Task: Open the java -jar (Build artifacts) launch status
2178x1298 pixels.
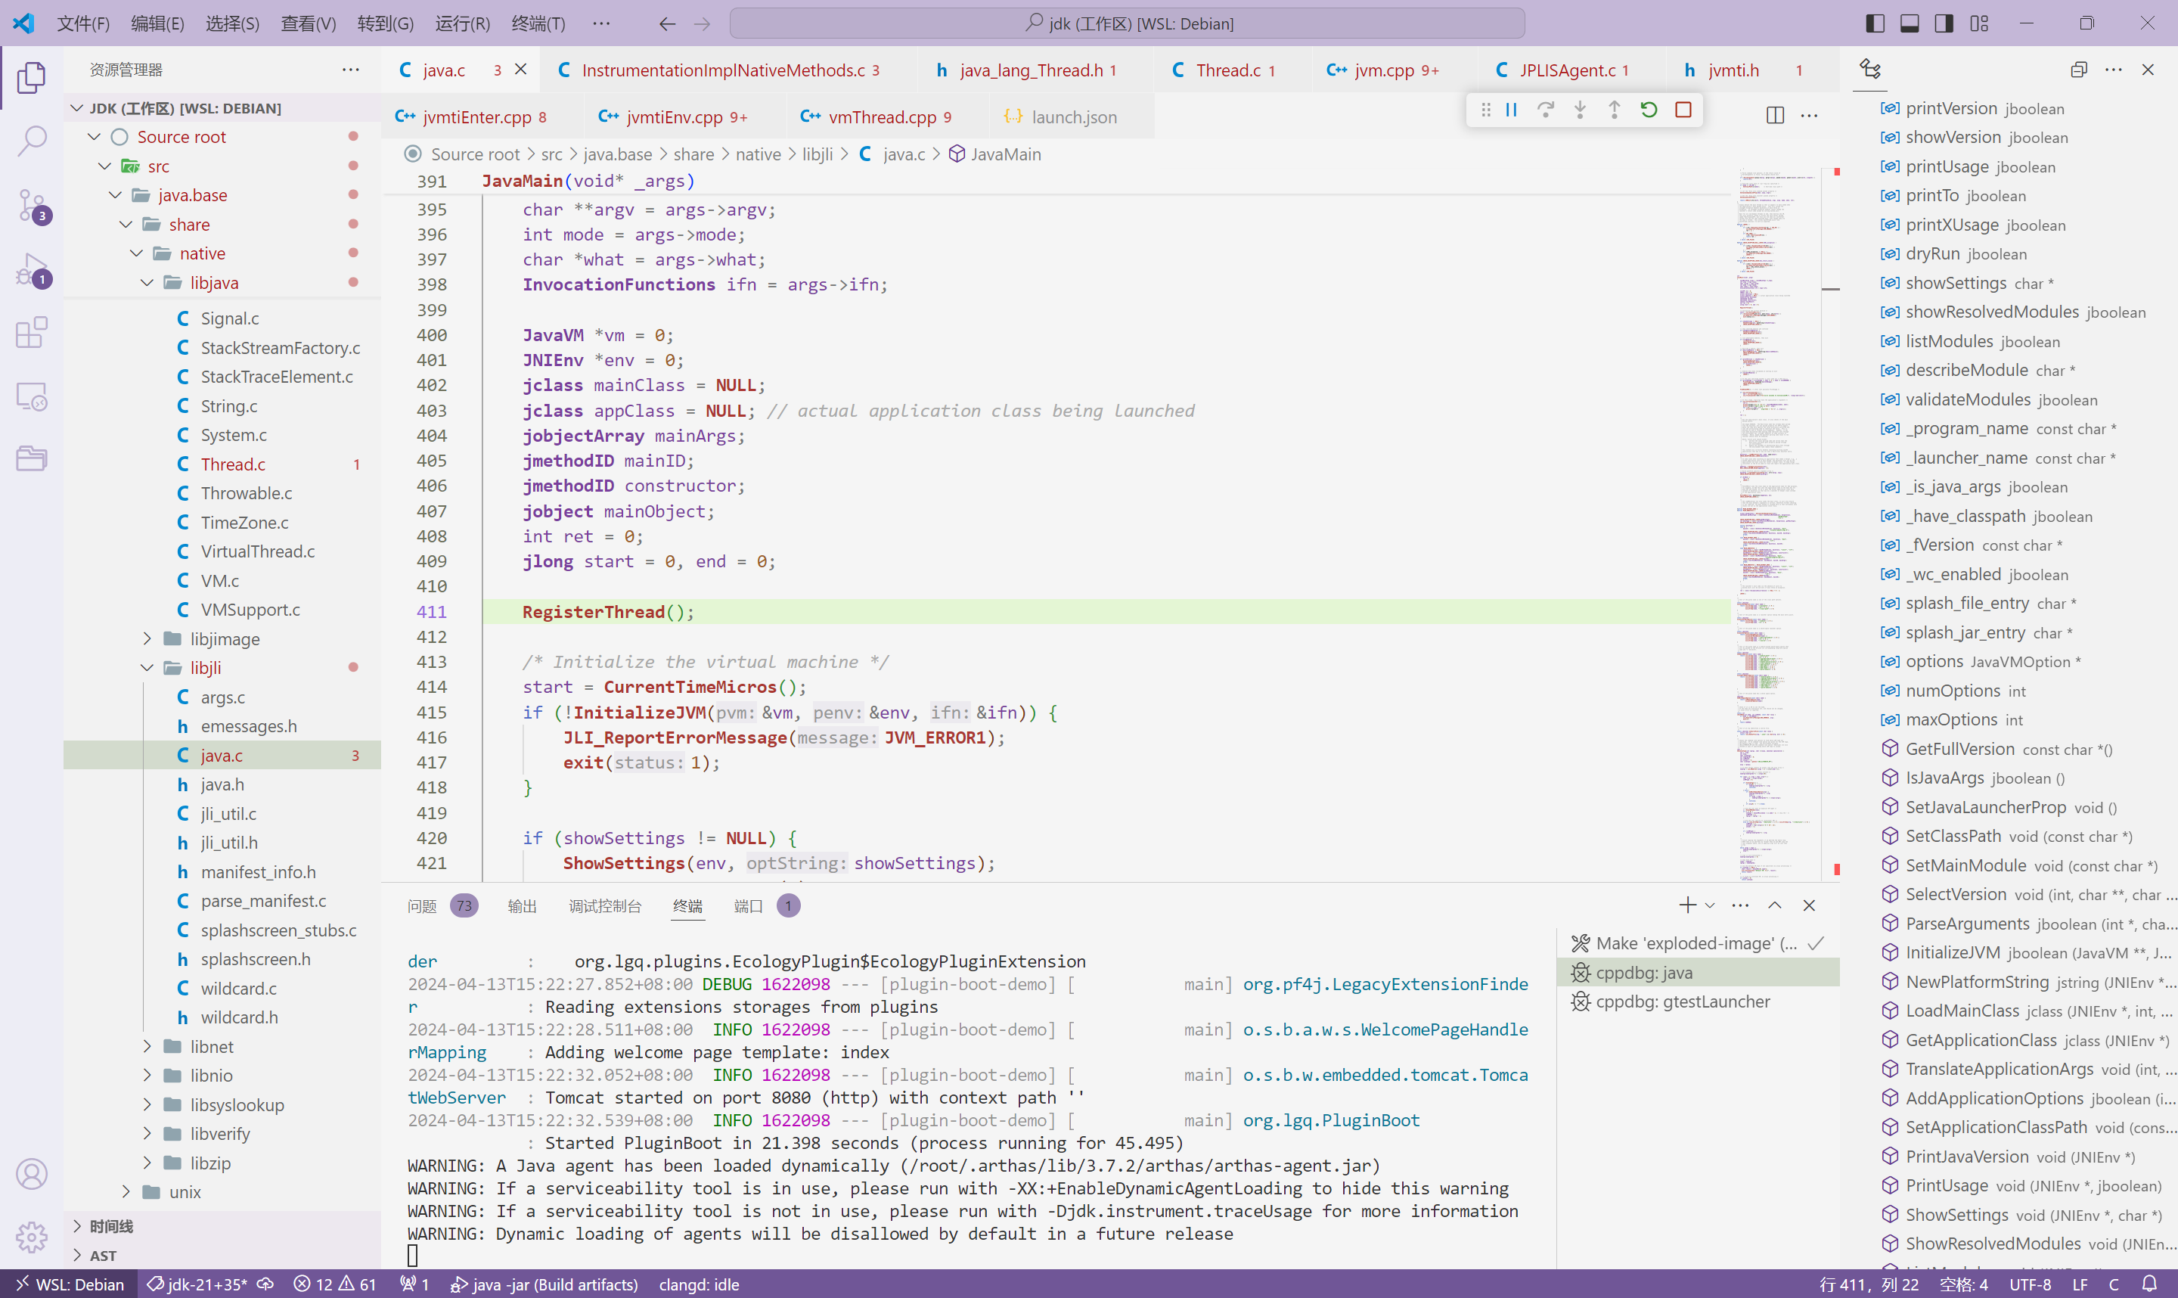Action: (544, 1284)
